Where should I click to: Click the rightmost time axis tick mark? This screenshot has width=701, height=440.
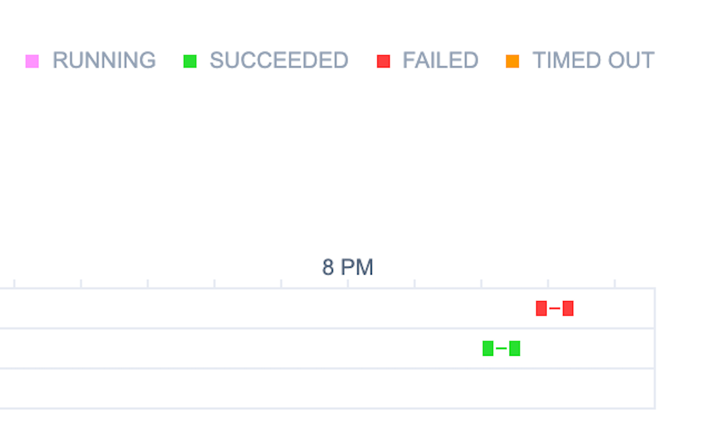tap(614, 283)
